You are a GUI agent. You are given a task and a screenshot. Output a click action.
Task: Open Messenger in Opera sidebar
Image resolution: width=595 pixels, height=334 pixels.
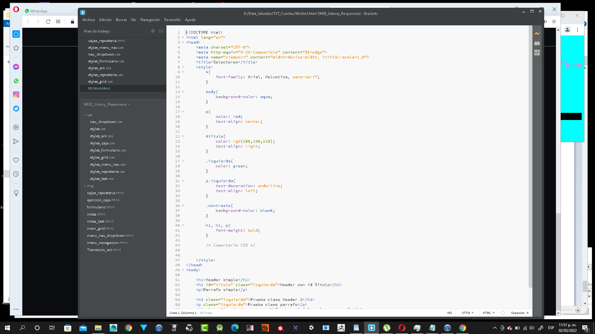(16, 67)
